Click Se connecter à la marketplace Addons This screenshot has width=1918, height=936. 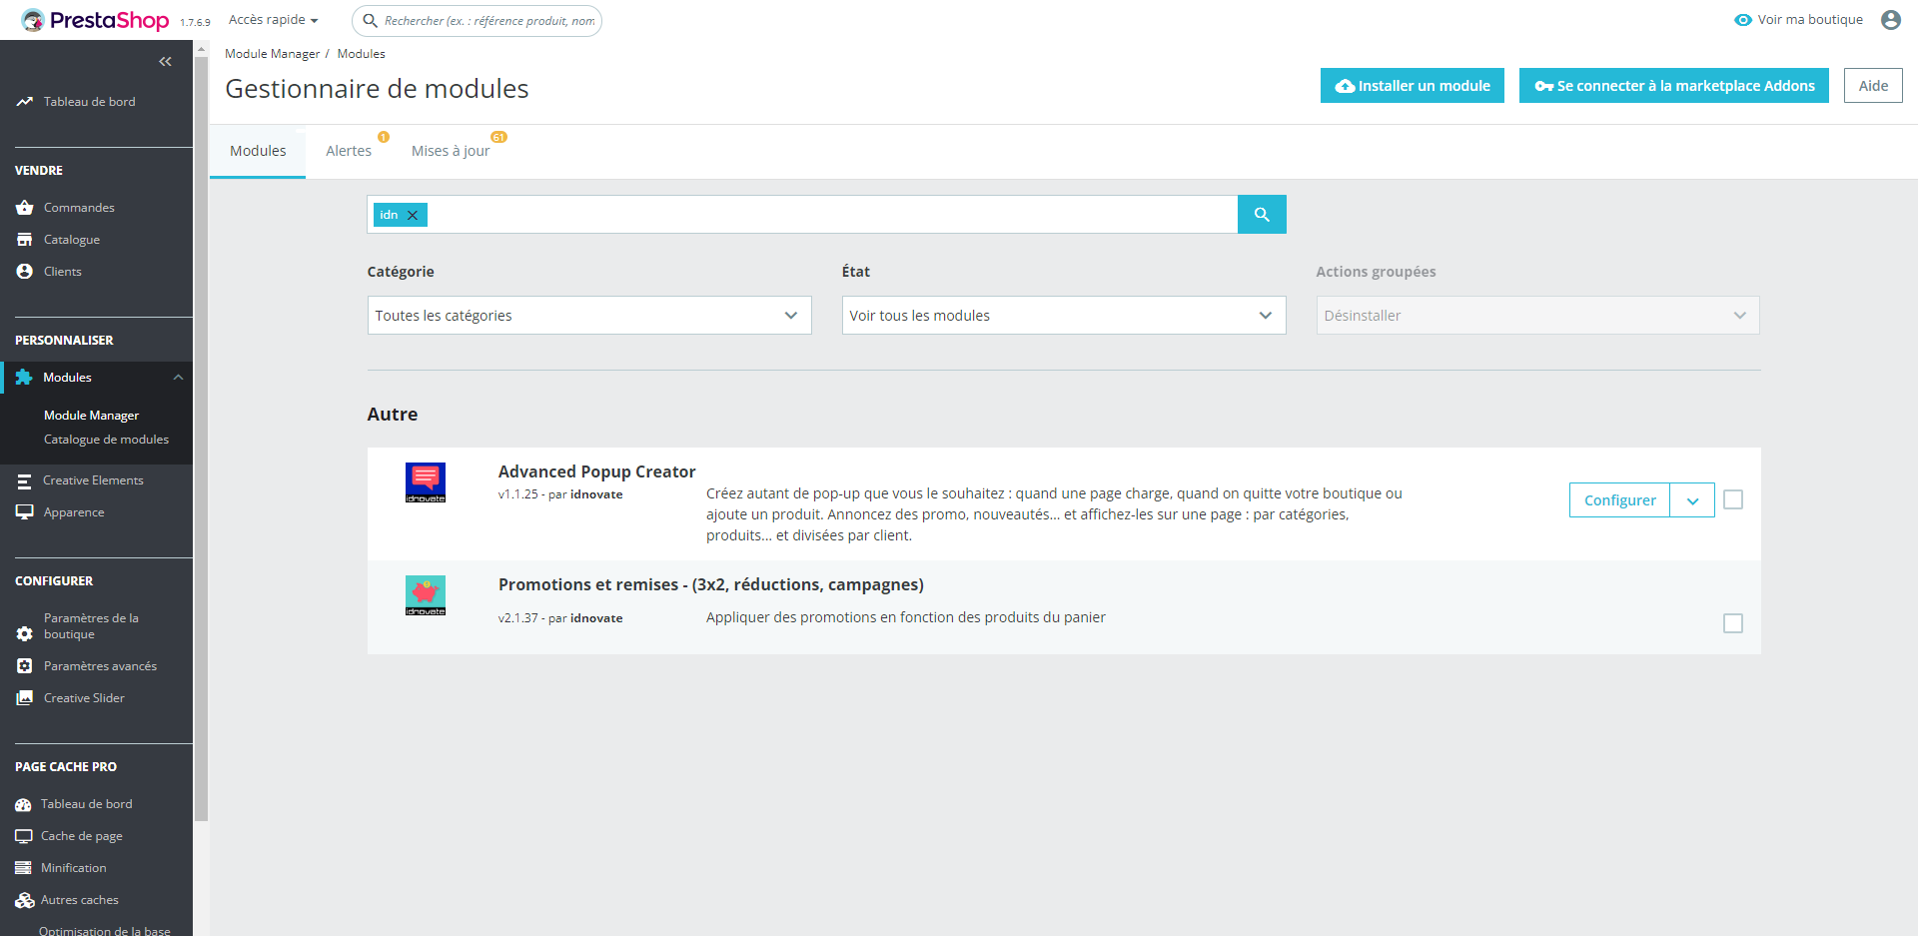1674,86
